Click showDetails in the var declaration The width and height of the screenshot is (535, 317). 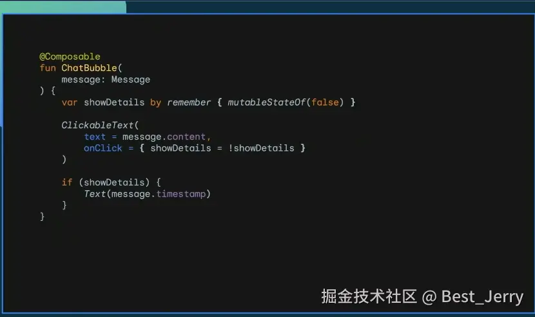(x=114, y=102)
